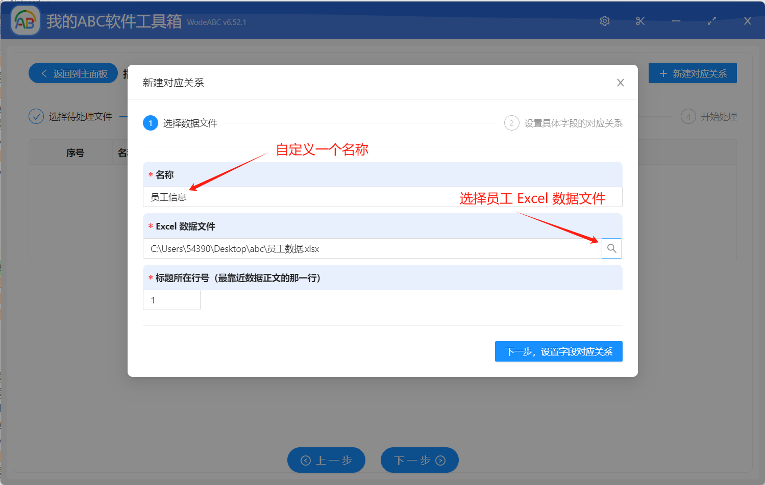Click the circled arrow icon on bottom 下一步
765x485 pixels.
tap(440, 460)
